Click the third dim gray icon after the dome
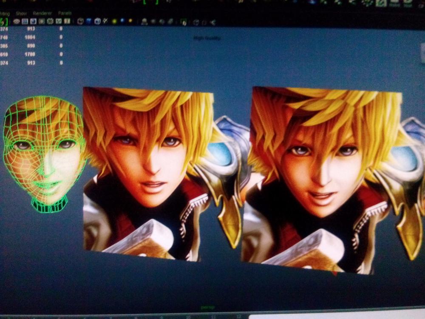The height and width of the screenshot is (319, 425). (170, 22)
